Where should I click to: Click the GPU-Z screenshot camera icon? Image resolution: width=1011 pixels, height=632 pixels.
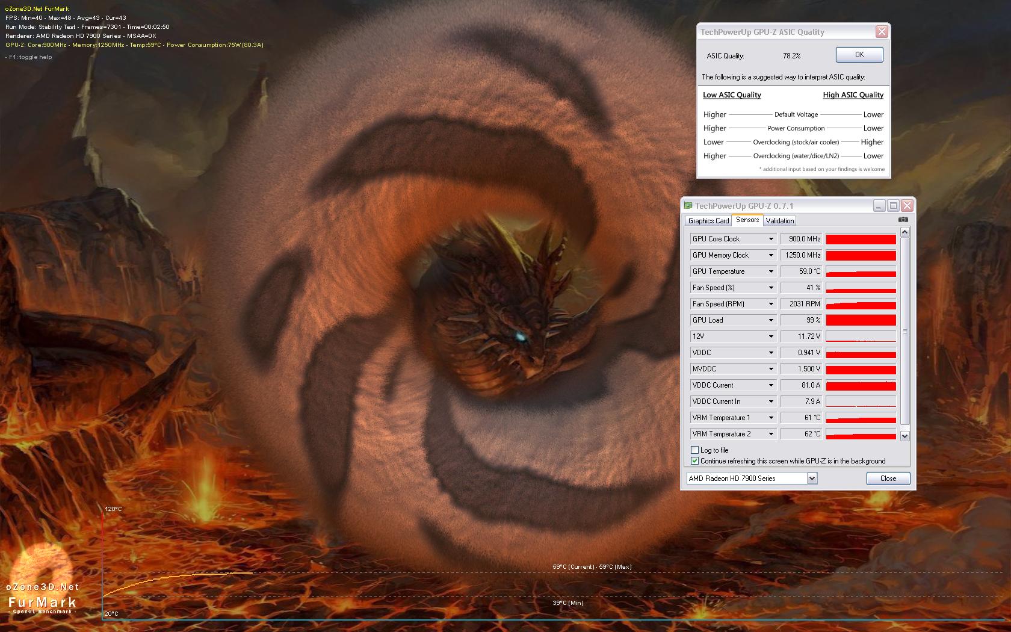903,220
